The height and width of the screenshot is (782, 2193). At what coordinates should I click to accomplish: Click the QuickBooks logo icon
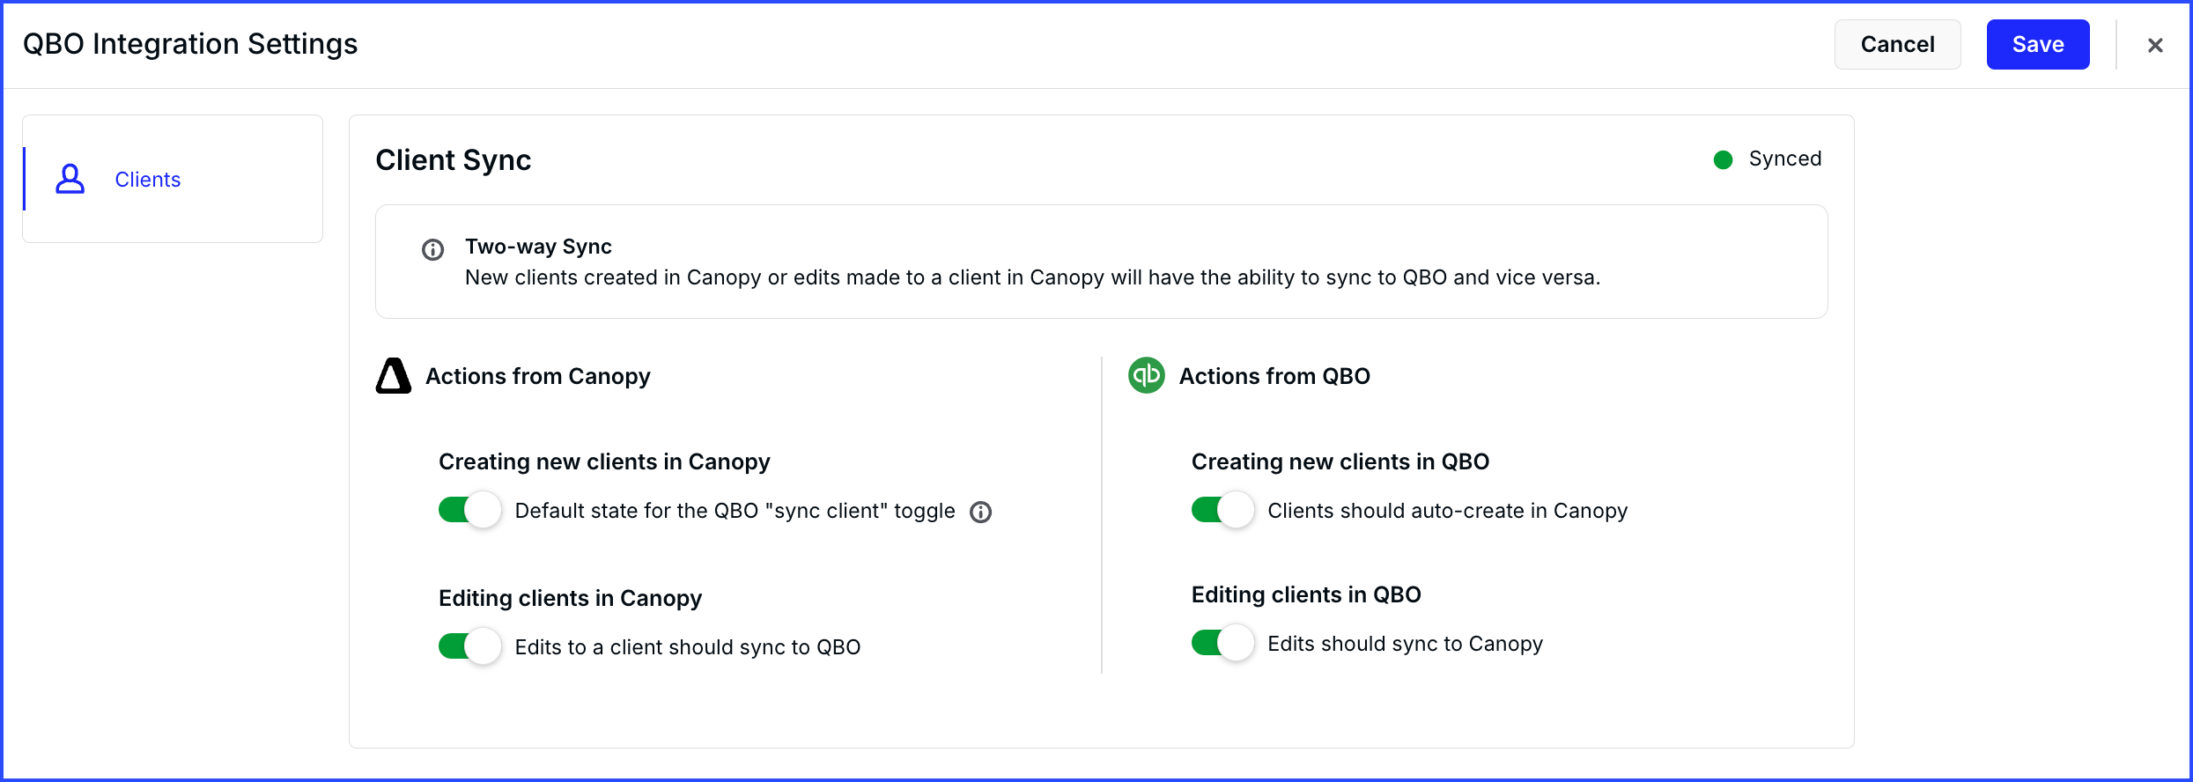[x=1146, y=375]
